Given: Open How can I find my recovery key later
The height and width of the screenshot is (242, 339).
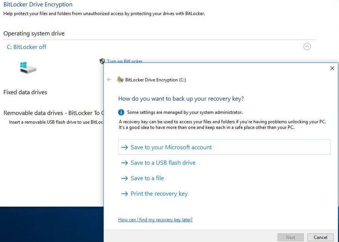Looking at the screenshot, I should pos(155,220).
